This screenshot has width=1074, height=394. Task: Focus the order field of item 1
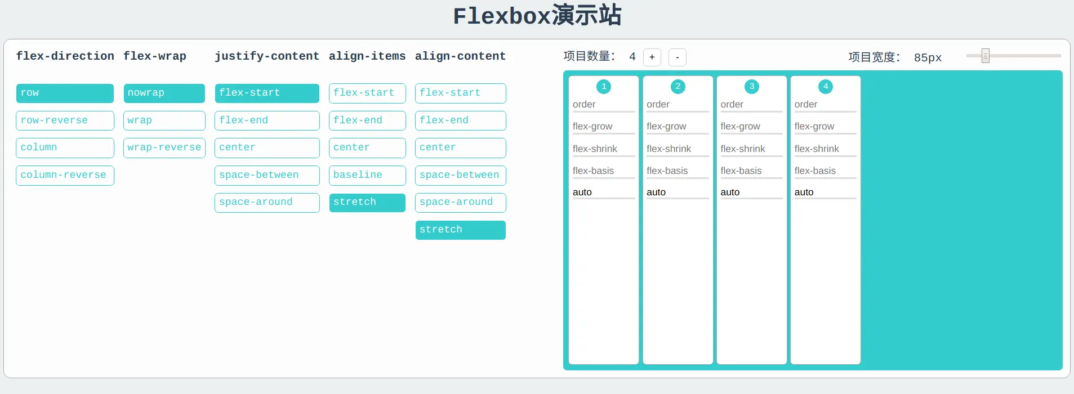pyautogui.click(x=604, y=105)
